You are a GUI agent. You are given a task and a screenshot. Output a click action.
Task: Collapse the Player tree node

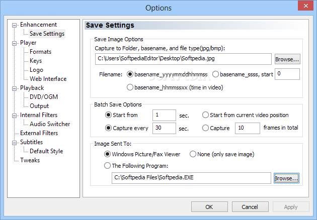tap(14, 44)
